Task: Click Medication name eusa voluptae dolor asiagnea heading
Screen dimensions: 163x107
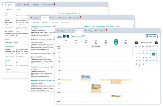Action: pyautogui.click(x=100, y=26)
